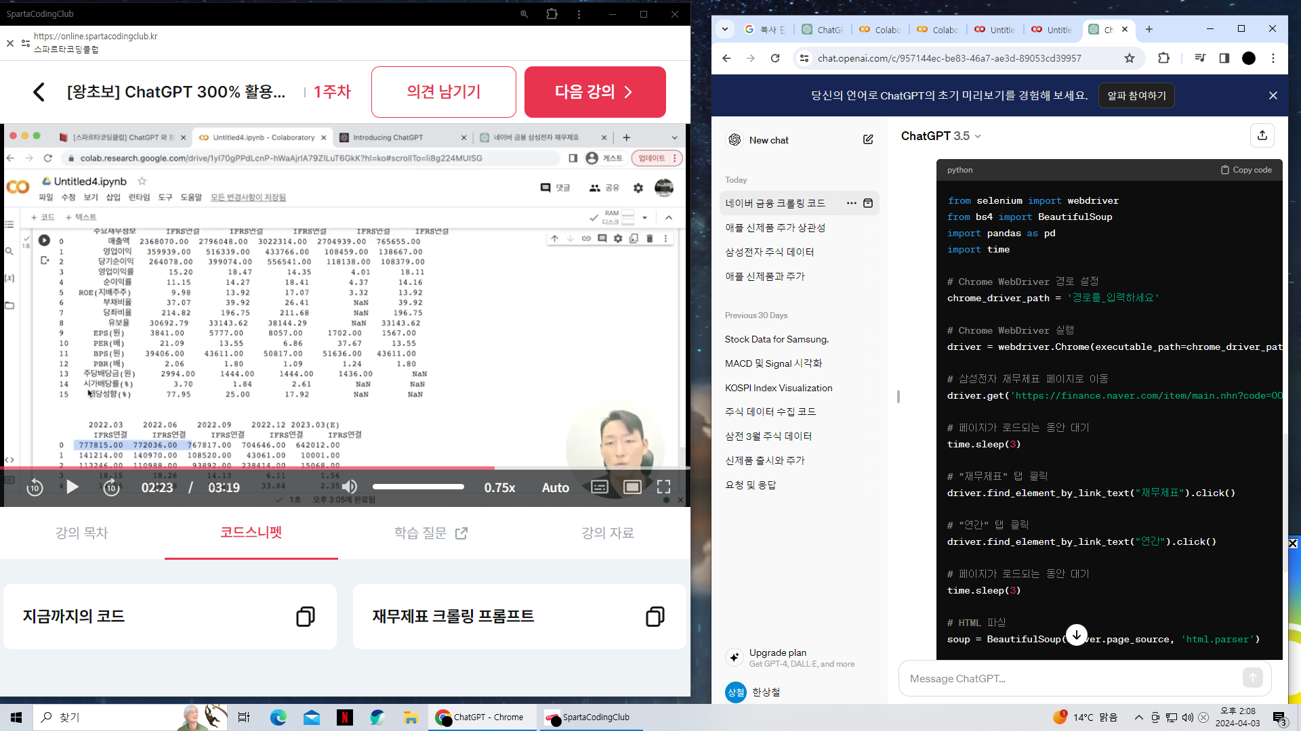The image size is (1301, 731).
Task: Open Chrome kebab menu
Action: coord(1273,58)
